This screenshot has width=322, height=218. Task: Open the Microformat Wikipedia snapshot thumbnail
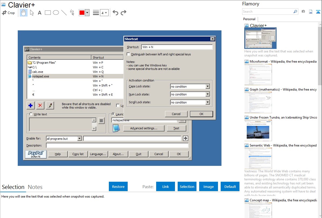[258, 74]
